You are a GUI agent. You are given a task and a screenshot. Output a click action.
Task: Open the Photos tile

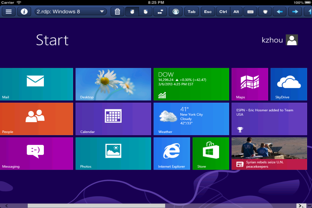click(x=113, y=153)
